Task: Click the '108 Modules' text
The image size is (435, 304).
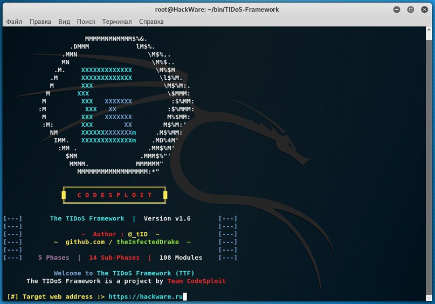Action: 181,258
